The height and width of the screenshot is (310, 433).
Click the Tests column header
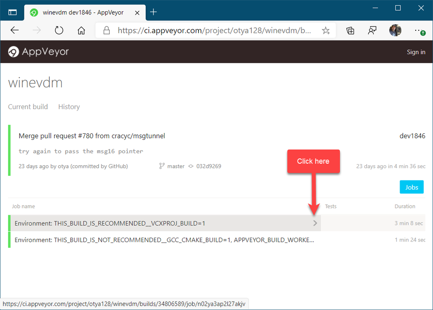[x=331, y=206]
